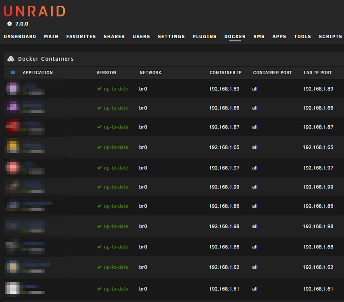The width and height of the screenshot is (344, 302).
Task: Click the green checkmark in the 192.168.1.68 row
Action: click(99, 247)
